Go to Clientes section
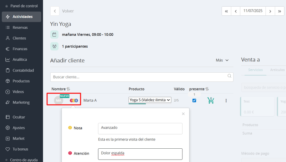This screenshot has height=162, width=286. (19, 38)
